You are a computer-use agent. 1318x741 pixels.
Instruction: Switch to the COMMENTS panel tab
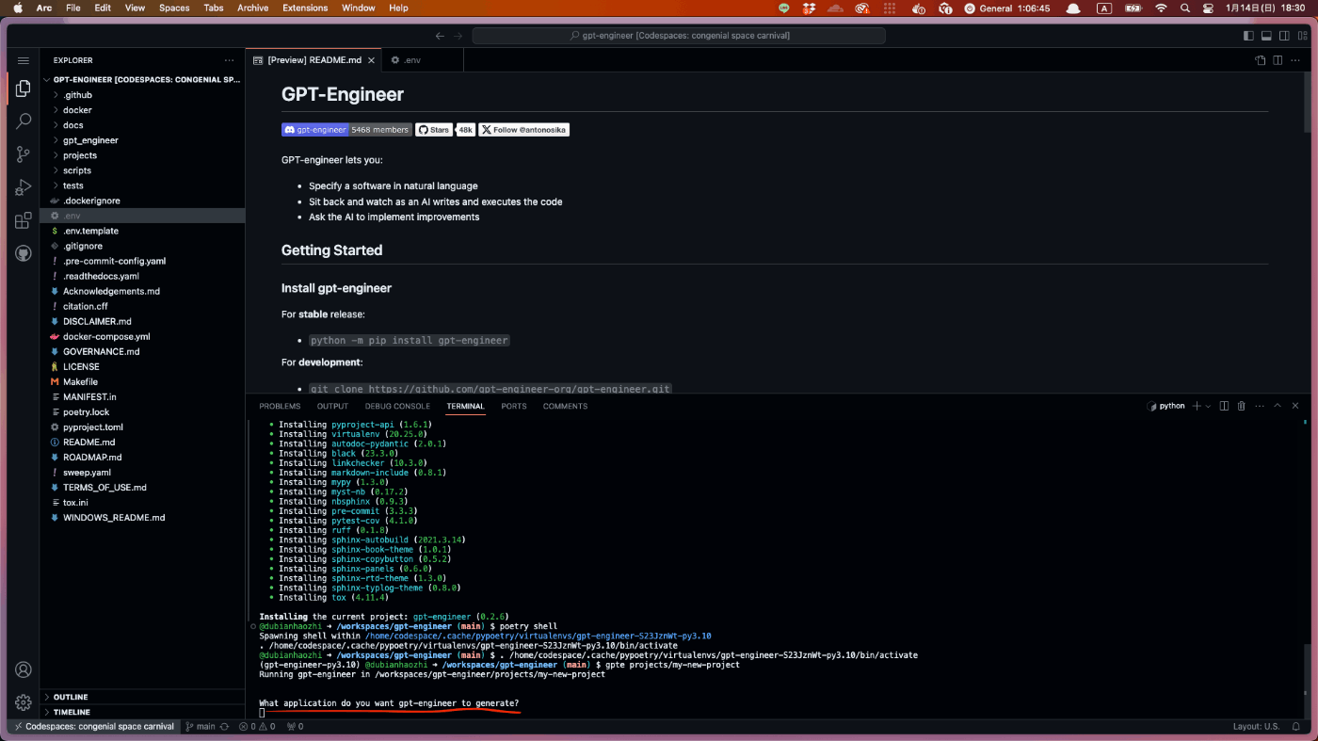click(x=565, y=406)
